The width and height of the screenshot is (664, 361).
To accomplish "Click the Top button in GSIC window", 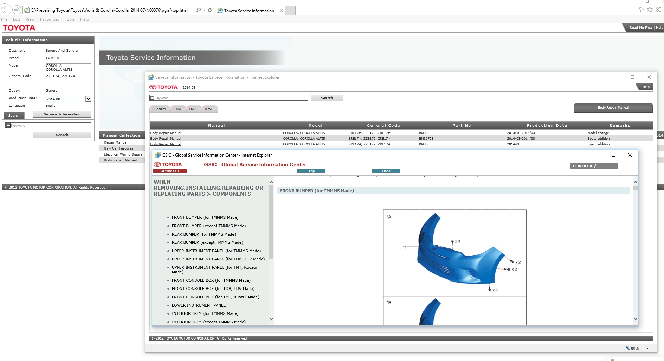I will click(311, 171).
